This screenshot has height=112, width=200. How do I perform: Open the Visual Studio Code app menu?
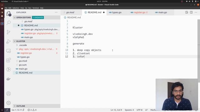point(20,1)
